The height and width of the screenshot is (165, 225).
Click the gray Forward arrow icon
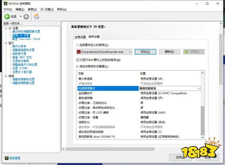[26, 17]
